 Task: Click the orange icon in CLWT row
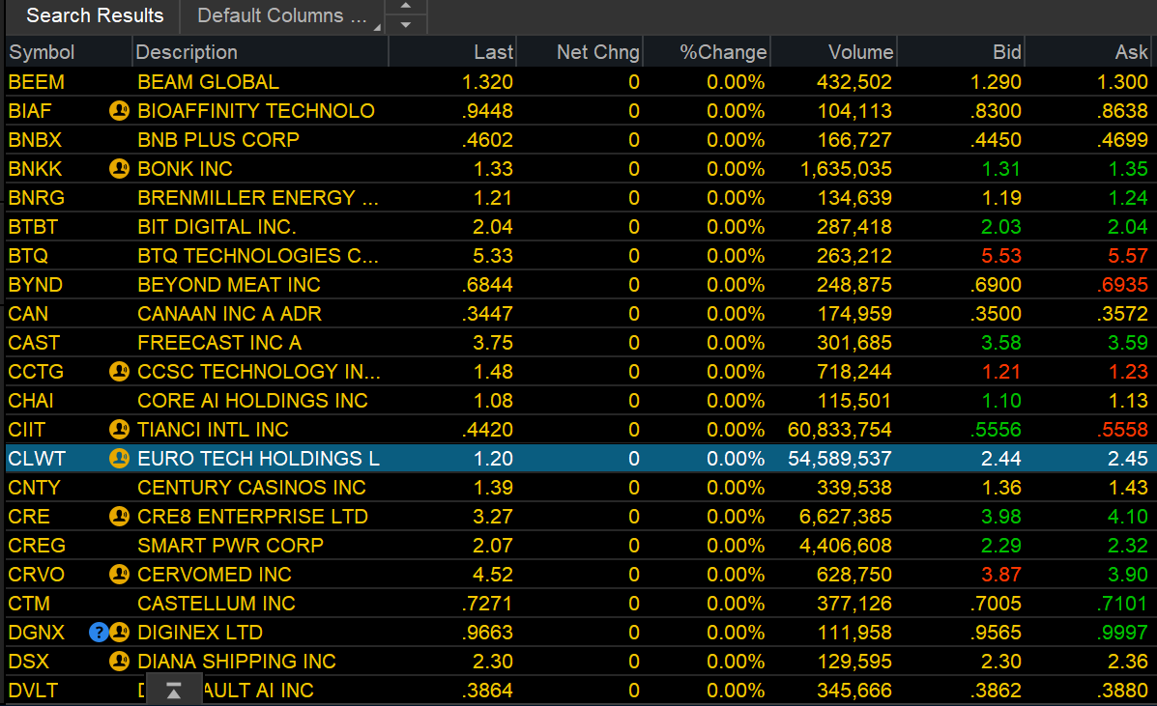tap(119, 459)
